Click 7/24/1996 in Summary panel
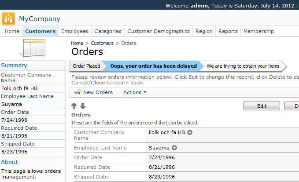This screenshot has width=299, height=182. coord(14,120)
